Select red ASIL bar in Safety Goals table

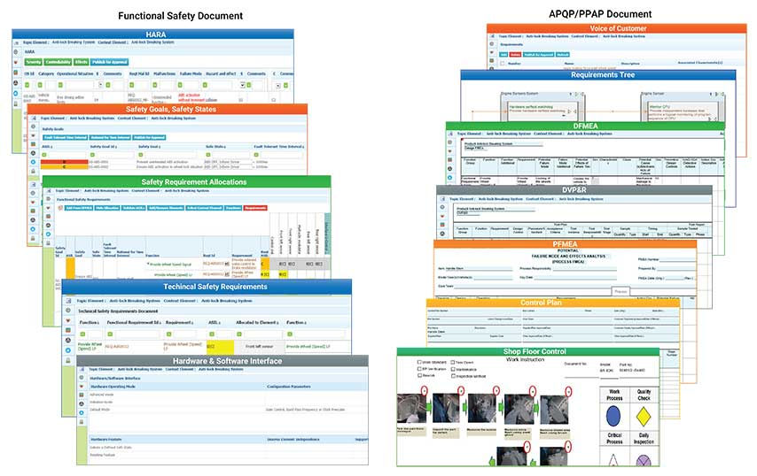tap(64, 162)
